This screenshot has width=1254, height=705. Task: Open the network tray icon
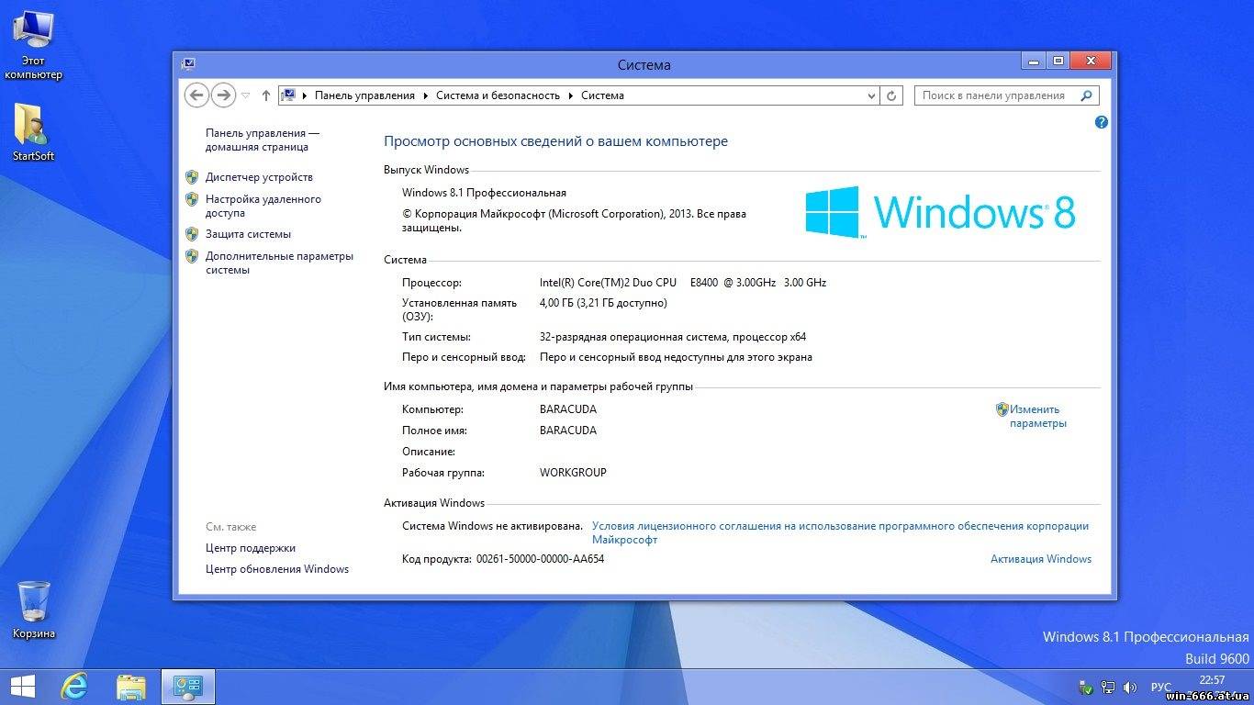click(1108, 687)
